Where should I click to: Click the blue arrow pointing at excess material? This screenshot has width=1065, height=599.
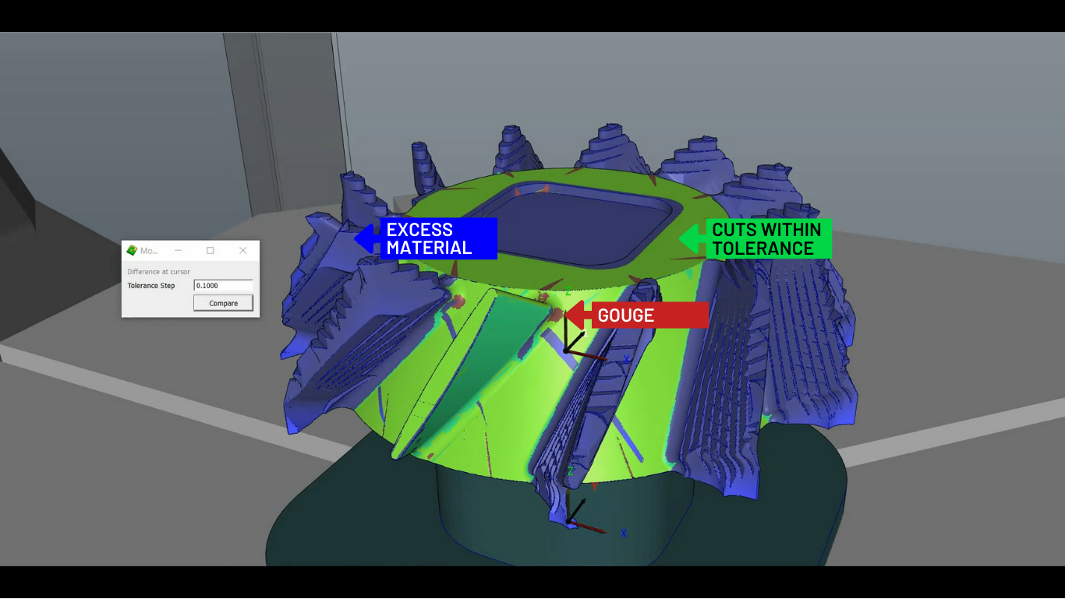(366, 238)
